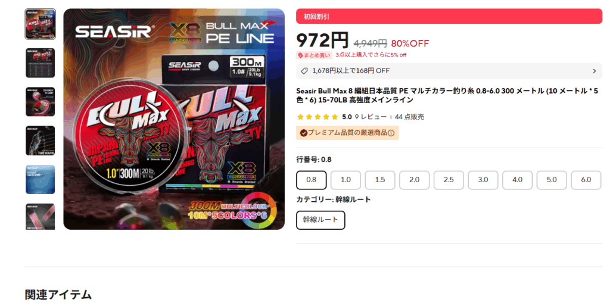
Task: Click the info icon beside プレミアム品質の厳選商品
Action: (391, 133)
